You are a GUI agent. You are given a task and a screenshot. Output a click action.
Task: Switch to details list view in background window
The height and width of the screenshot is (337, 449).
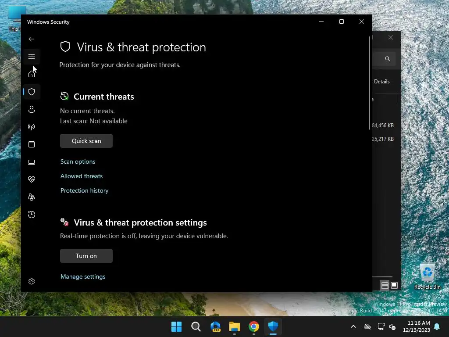(x=385, y=285)
